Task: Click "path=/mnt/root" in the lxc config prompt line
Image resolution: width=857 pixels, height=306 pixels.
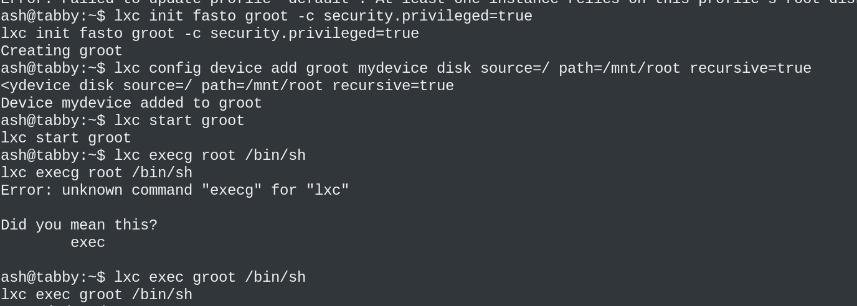Action: 620,68
